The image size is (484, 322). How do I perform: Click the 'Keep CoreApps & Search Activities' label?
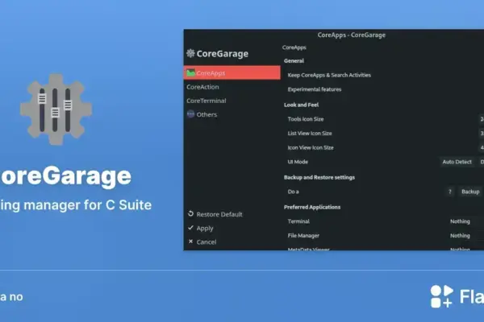pos(329,75)
